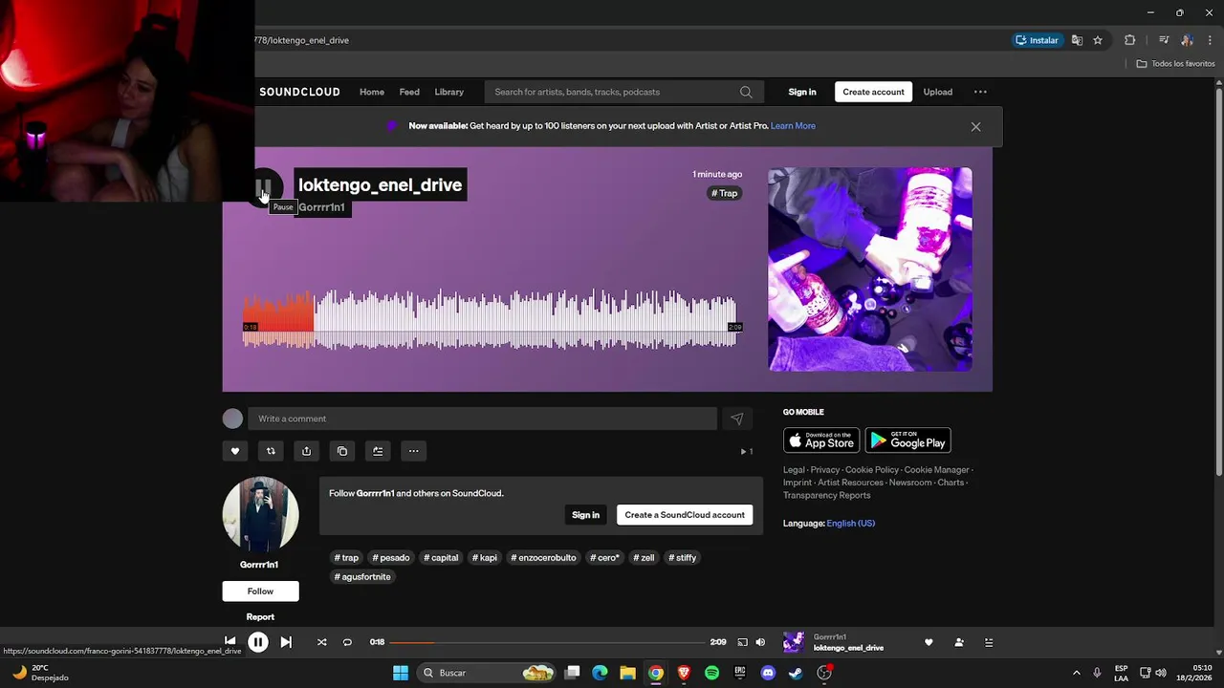
Task: Open the Upload page
Action: pyautogui.click(x=937, y=92)
